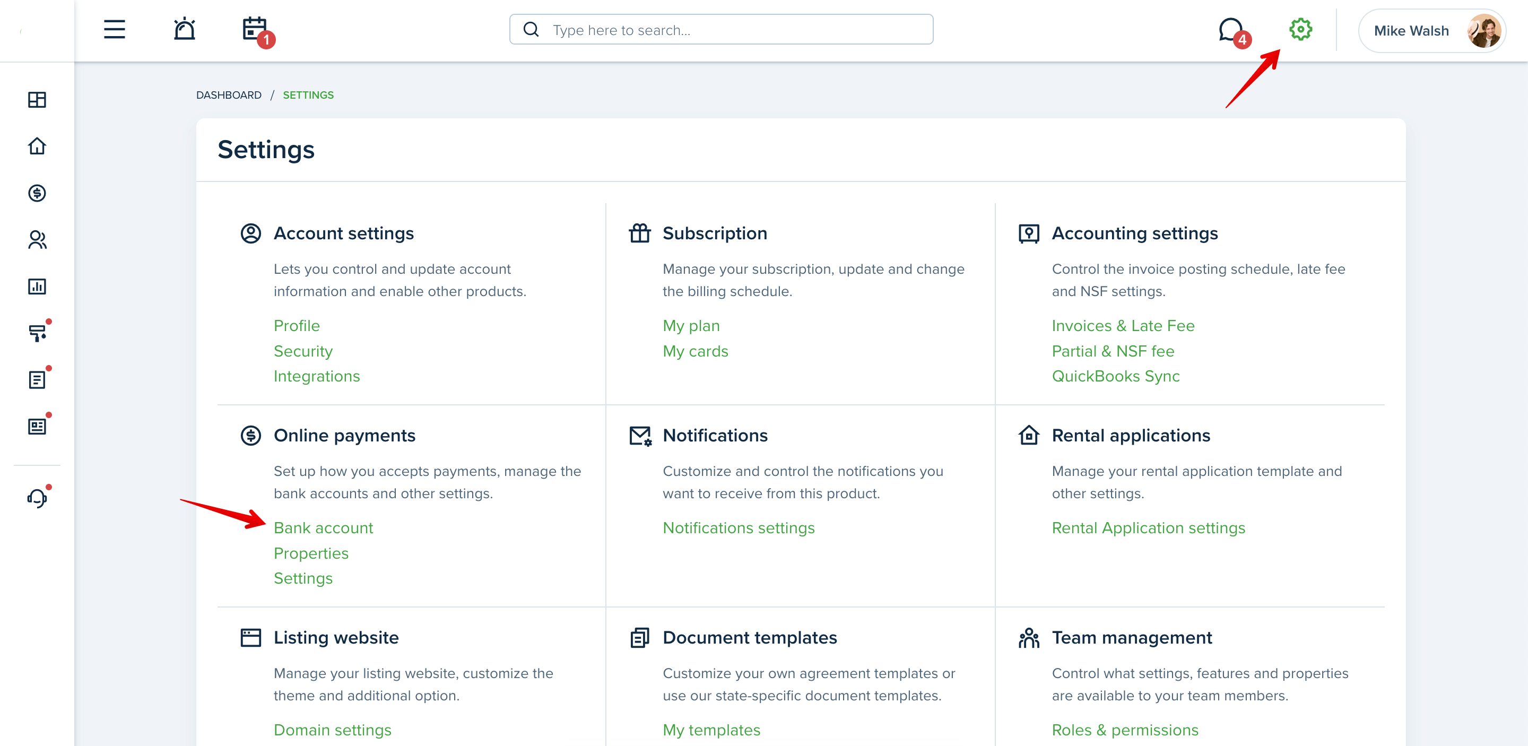Open Rental Application settings link
The height and width of the screenshot is (746, 1528).
1148,528
